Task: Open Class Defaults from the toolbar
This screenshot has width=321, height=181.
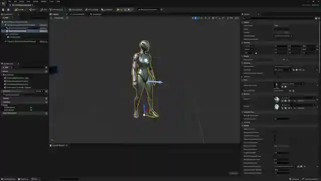Action: tap(92, 10)
